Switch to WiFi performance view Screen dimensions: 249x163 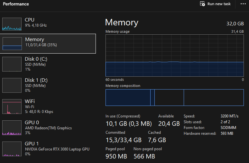tap(30, 101)
